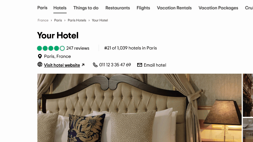Click Email hotel link
The height and width of the screenshot is (142, 253).
point(155,65)
